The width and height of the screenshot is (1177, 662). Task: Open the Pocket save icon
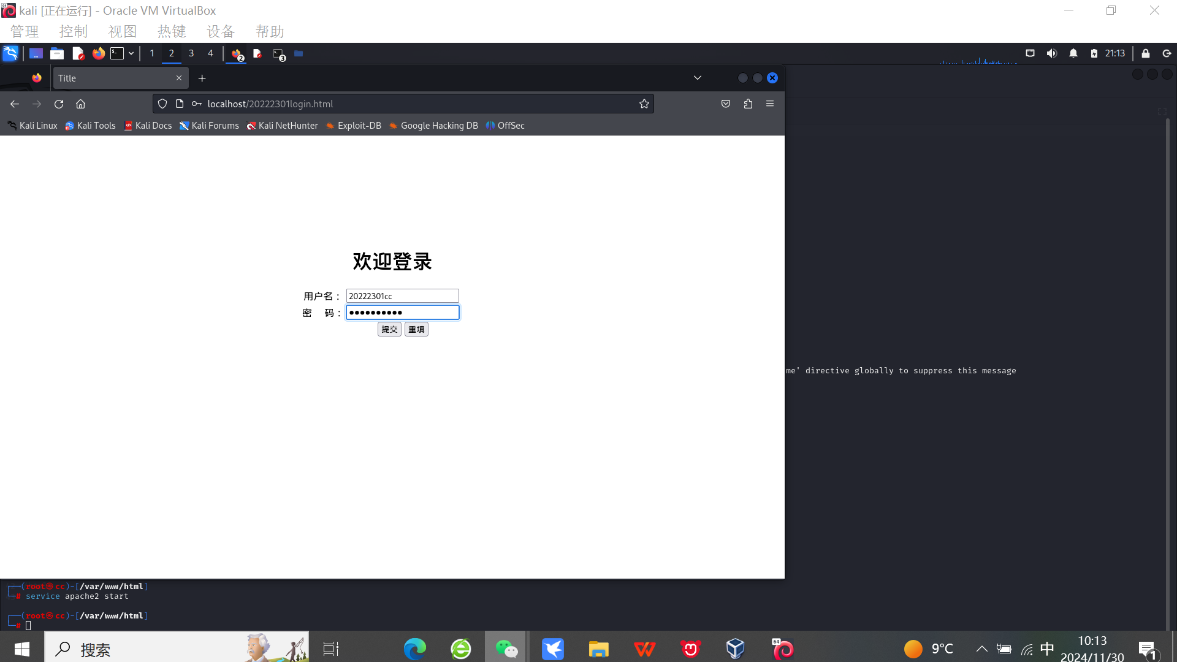726,104
